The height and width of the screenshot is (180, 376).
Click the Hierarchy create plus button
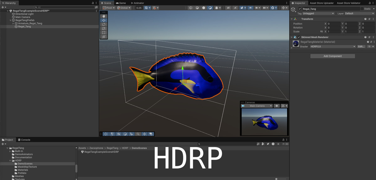(4, 7)
